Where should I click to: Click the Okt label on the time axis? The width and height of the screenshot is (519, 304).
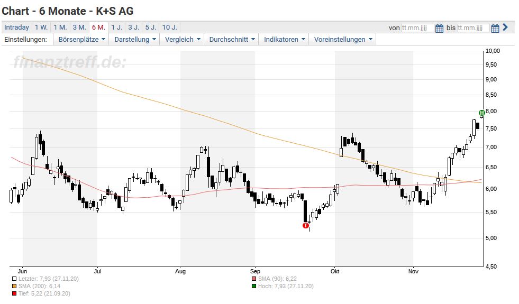pos(335,271)
